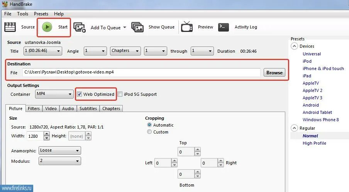
Task: Increase Width with the up stepper arrow
Action: (46, 134)
